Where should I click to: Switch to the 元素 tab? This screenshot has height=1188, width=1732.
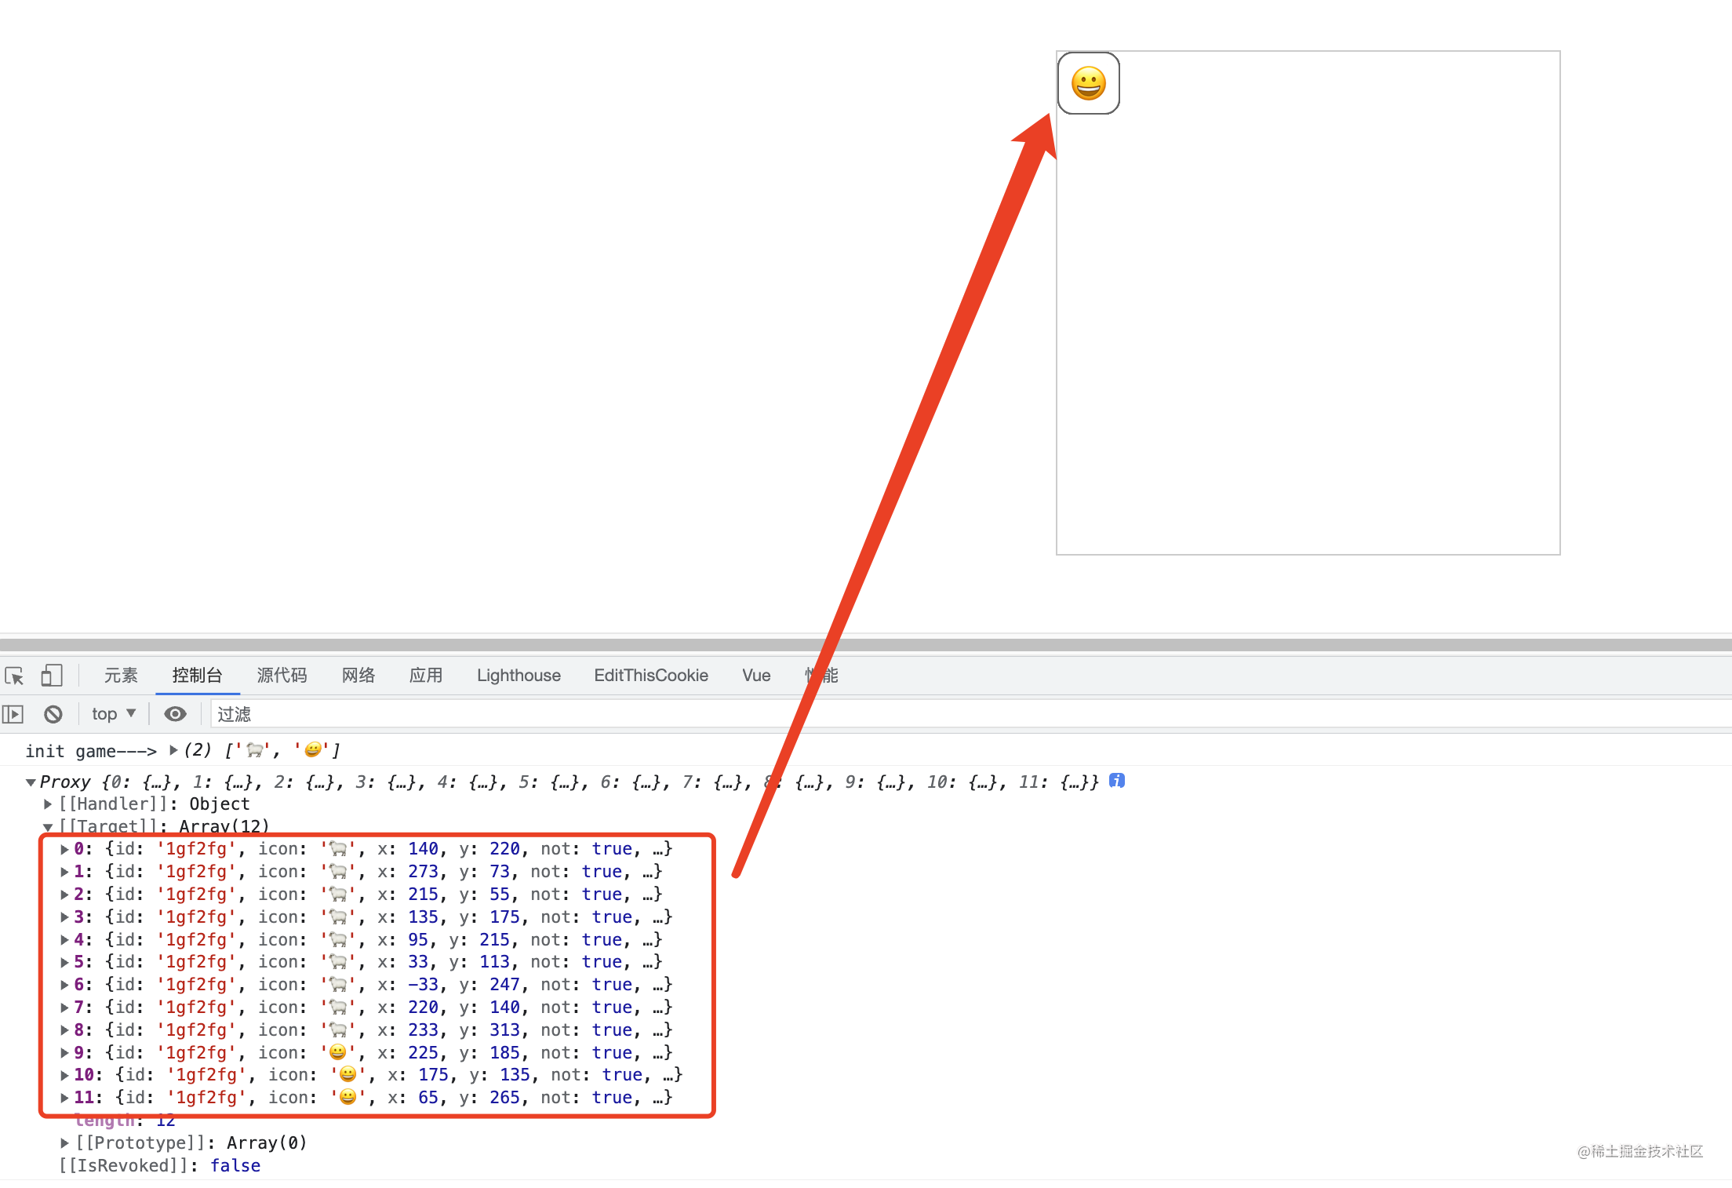pos(121,676)
